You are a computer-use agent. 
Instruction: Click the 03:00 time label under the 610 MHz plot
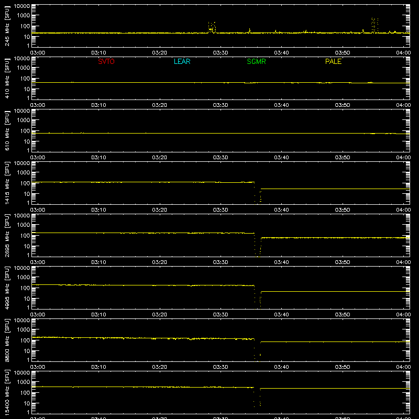click(38, 158)
